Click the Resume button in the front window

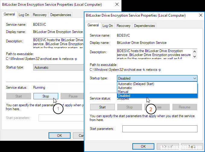184,107
